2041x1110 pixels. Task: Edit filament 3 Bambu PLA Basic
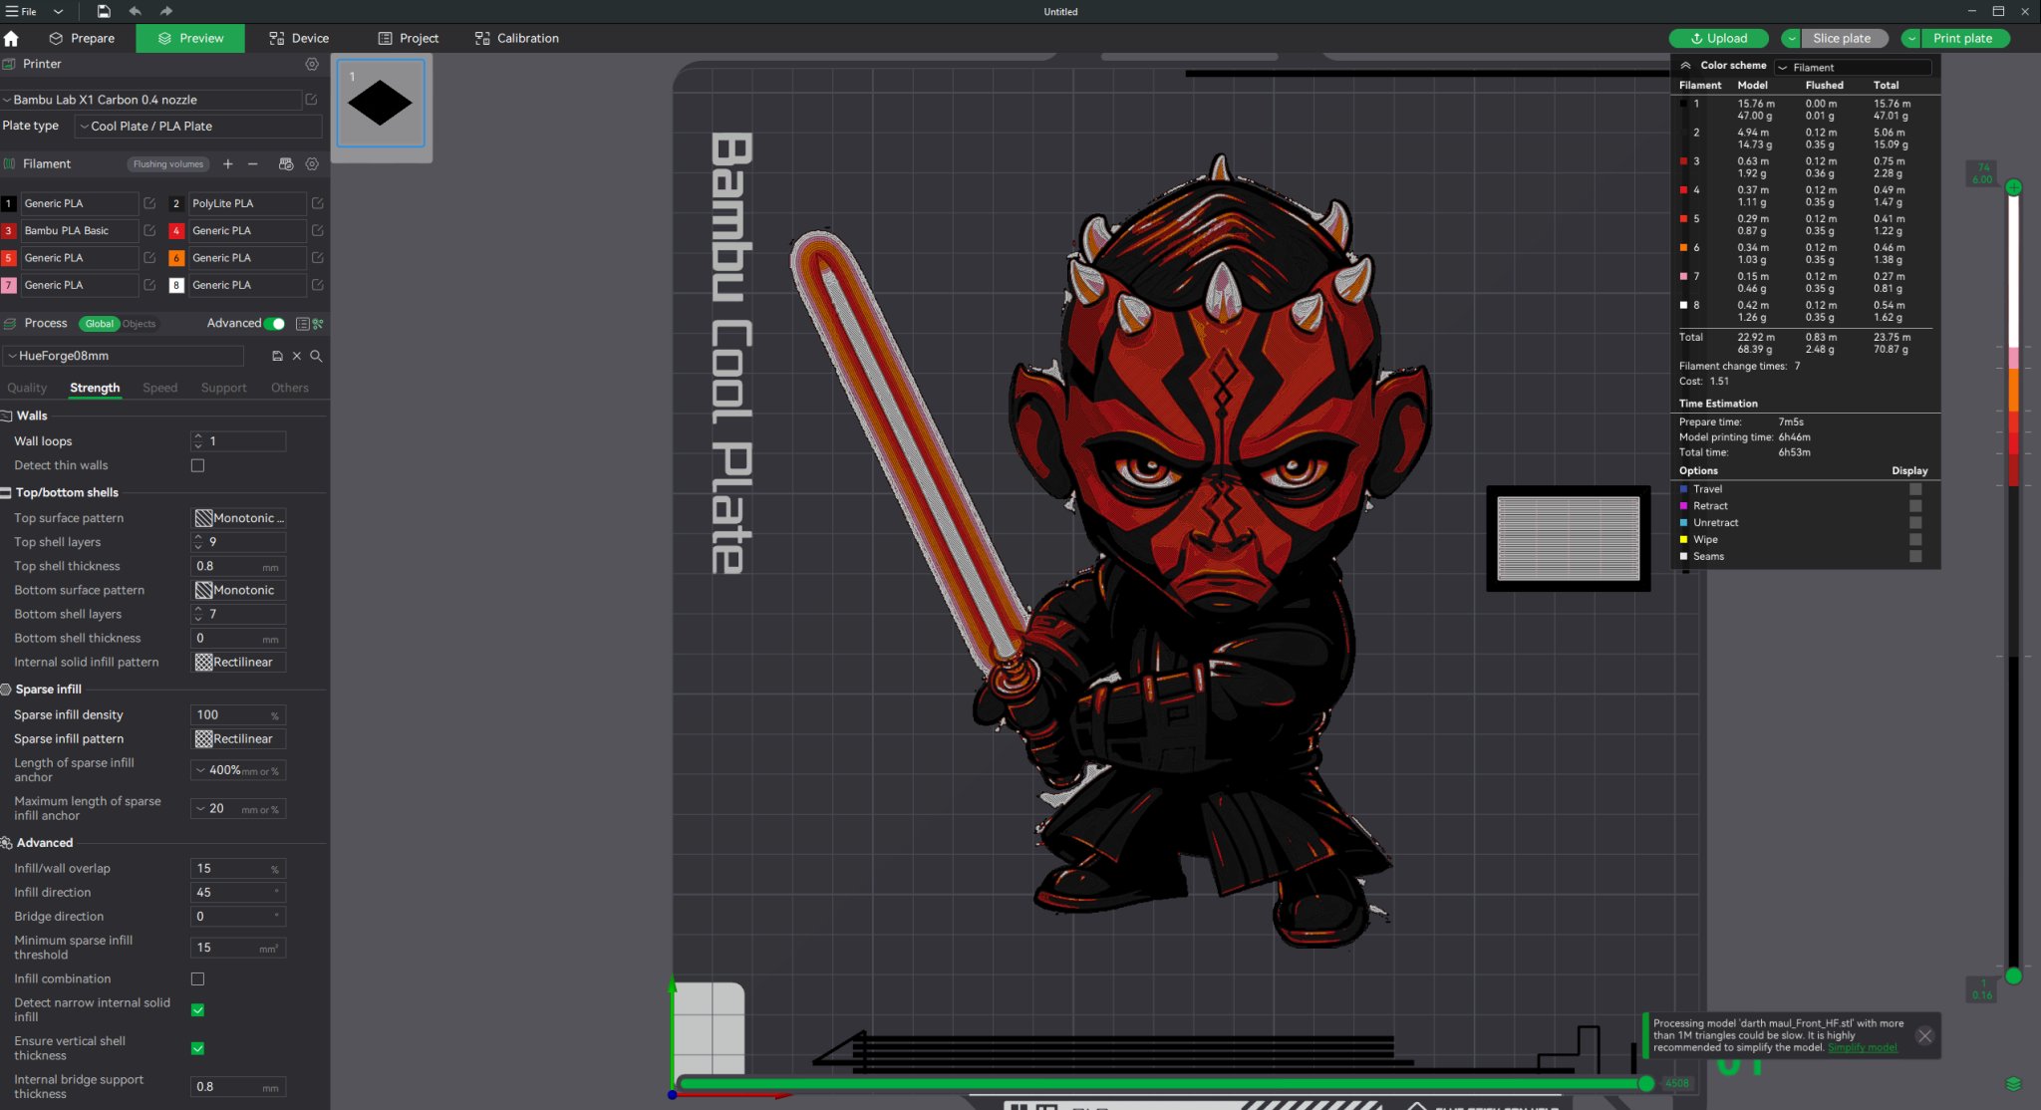[x=150, y=230]
